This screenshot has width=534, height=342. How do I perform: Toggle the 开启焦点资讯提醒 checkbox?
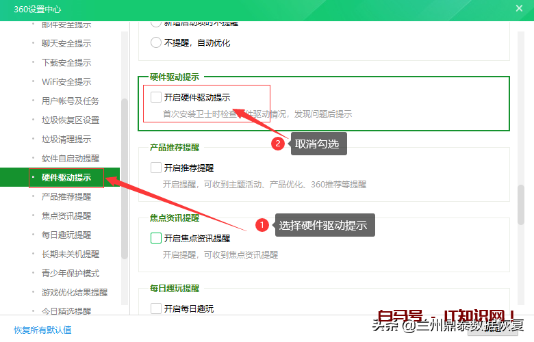click(x=156, y=238)
